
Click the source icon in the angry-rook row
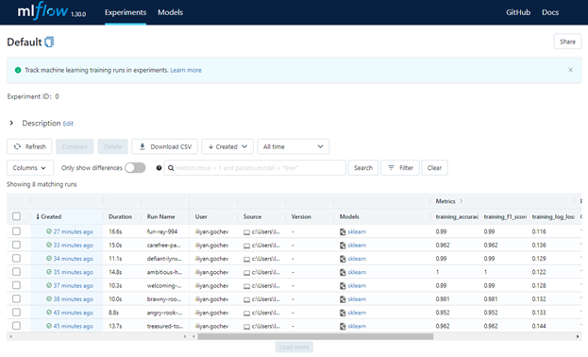246,314
